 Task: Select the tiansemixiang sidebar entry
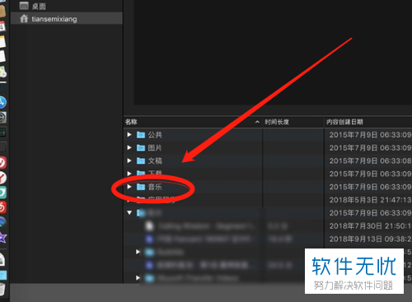tap(67, 19)
